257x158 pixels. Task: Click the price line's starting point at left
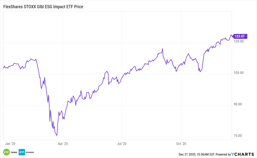point(3,68)
